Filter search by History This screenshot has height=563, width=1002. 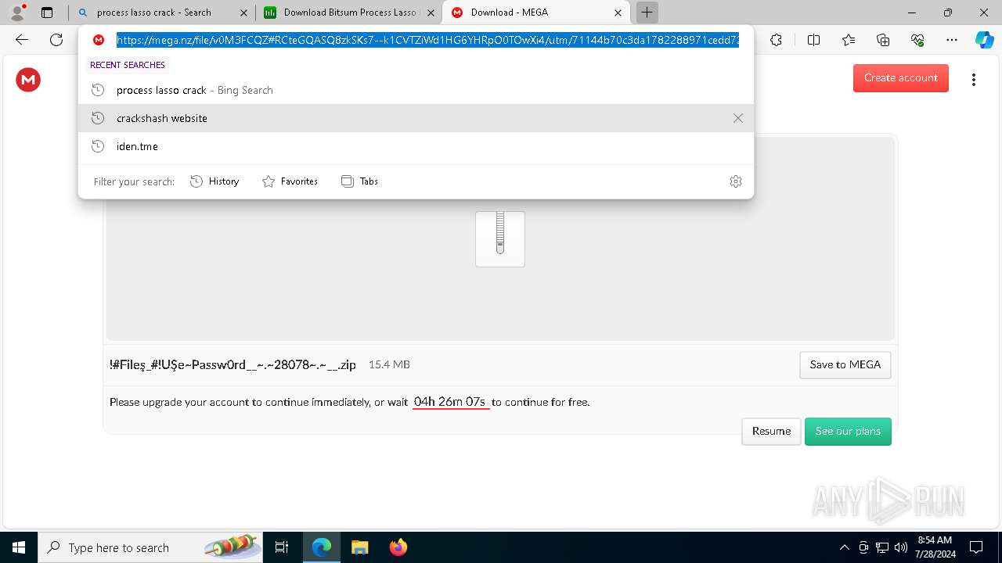click(x=214, y=181)
